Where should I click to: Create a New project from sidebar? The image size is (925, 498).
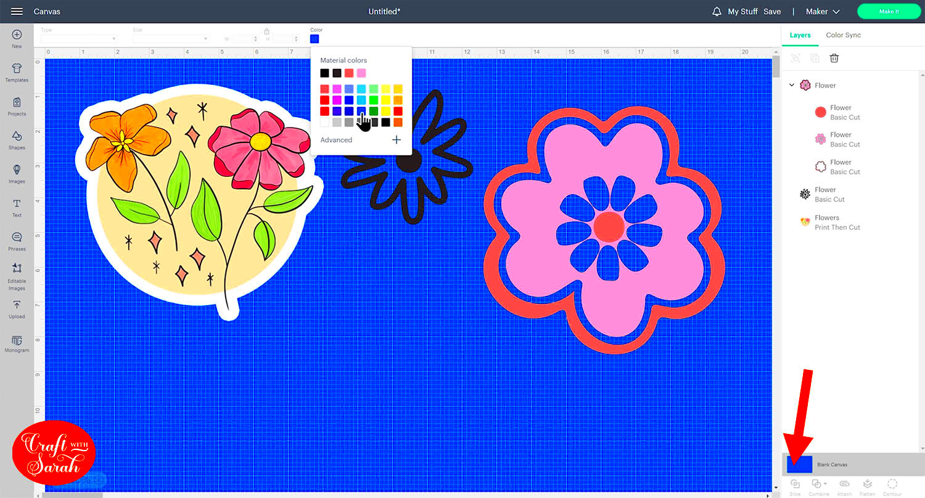tap(17, 39)
